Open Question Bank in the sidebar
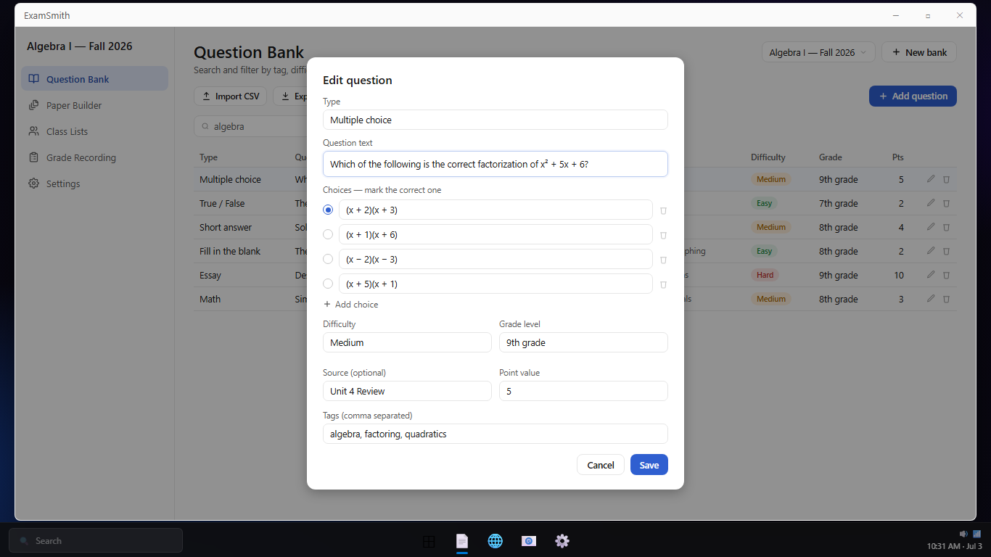Viewport: 991px width, 557px height. (95, 79)
